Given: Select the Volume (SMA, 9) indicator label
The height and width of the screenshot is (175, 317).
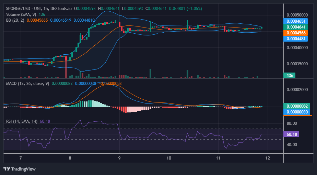Looking at the screenshot, I should [21, 14].
